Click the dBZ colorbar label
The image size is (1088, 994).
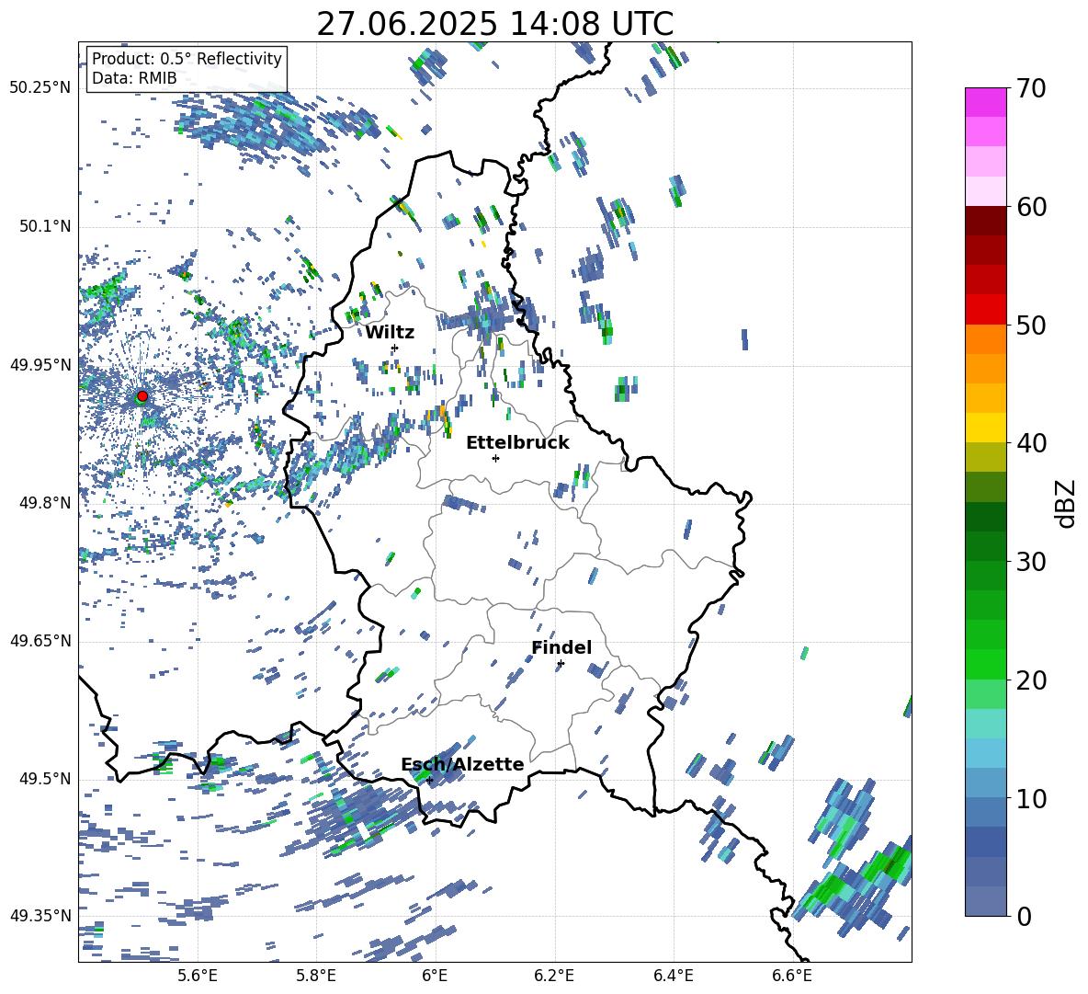[x=1067, y=503]
